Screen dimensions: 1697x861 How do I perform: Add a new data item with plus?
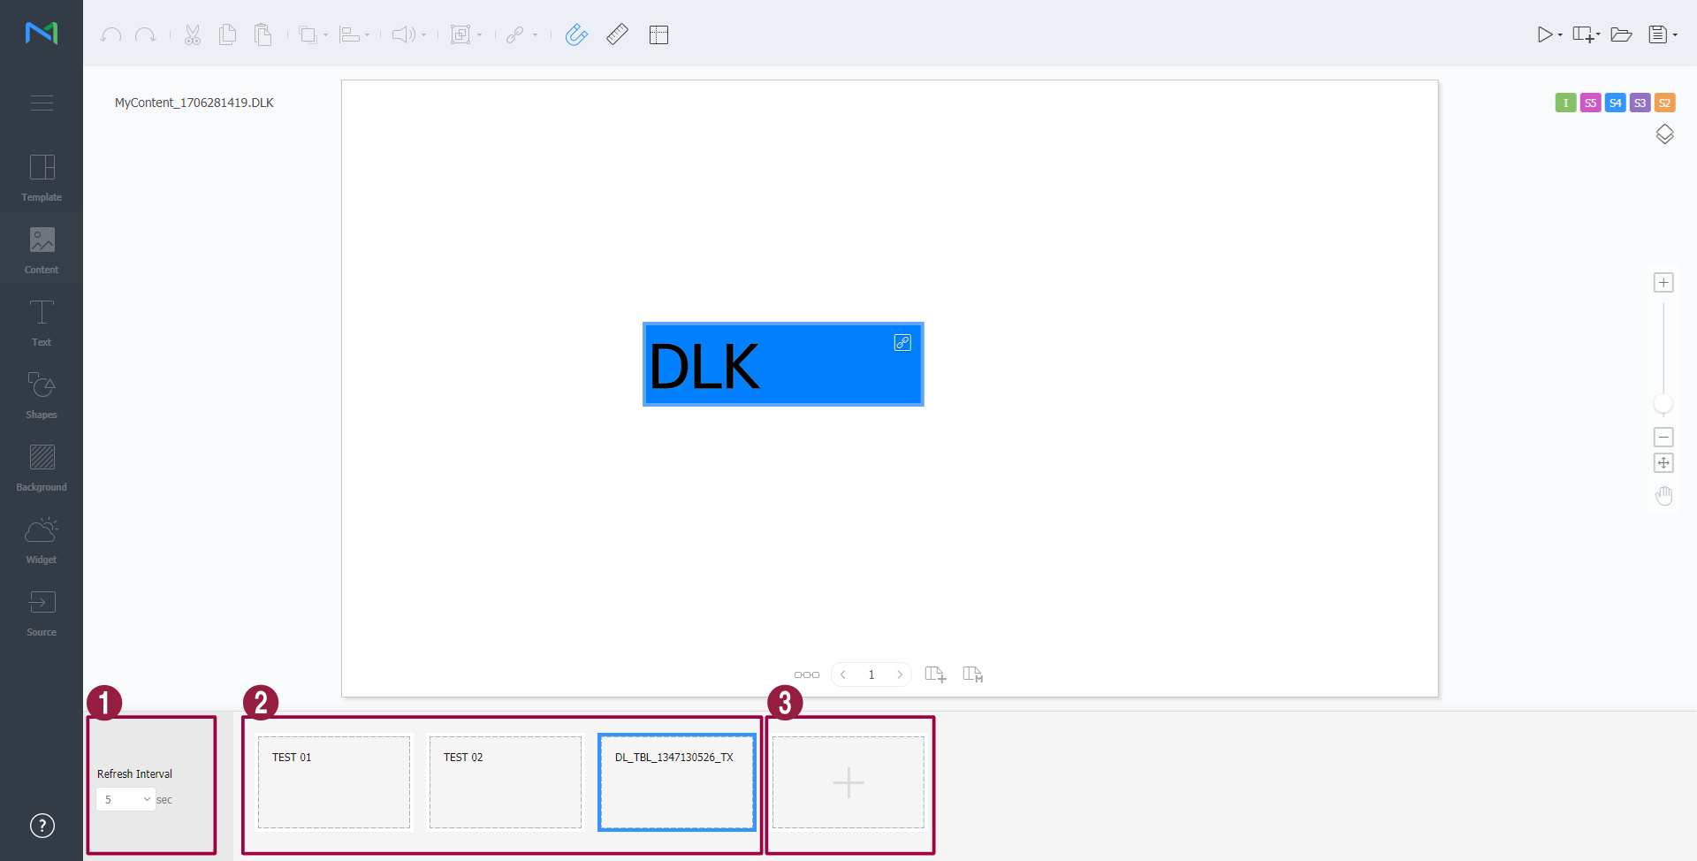(x=848, y=782)
